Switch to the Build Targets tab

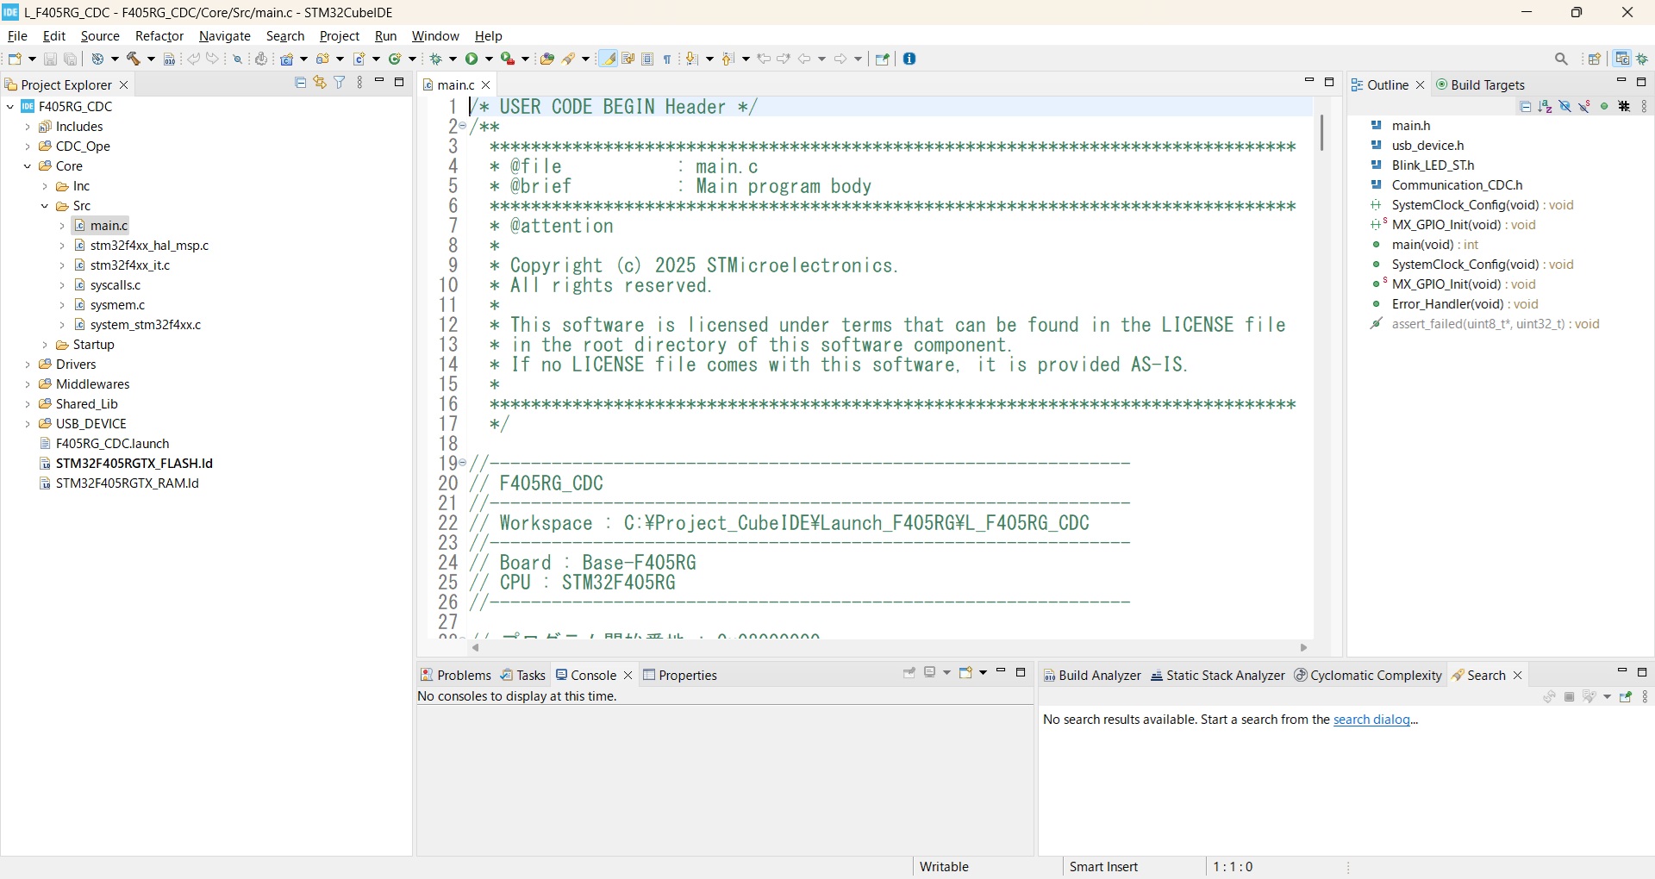pyautogui.click(x=1481, y=84)
